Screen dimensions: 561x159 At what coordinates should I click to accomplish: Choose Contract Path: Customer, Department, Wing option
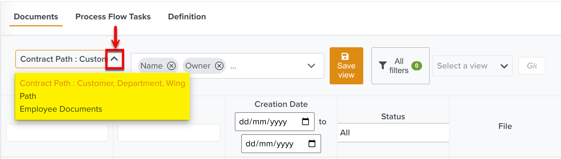[102, 83]
